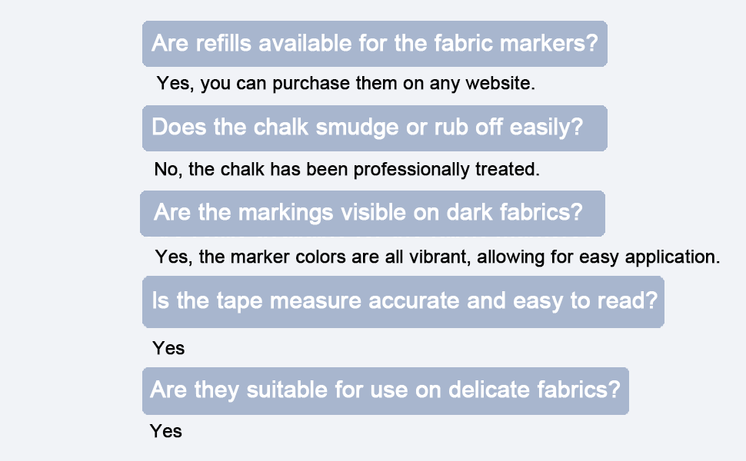Click the word 'easily?' in the chalk question
Image resolution: width=746 pixels, height=461 pixels.
(x=546, y=128)
